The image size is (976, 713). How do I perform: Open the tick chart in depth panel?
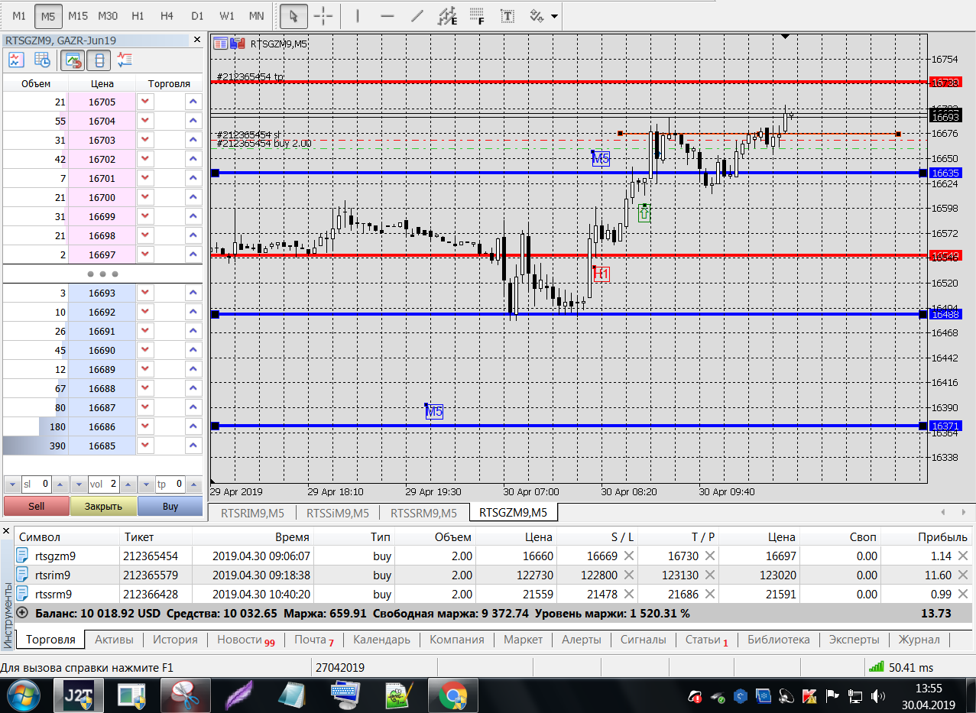tap(15, 60)
